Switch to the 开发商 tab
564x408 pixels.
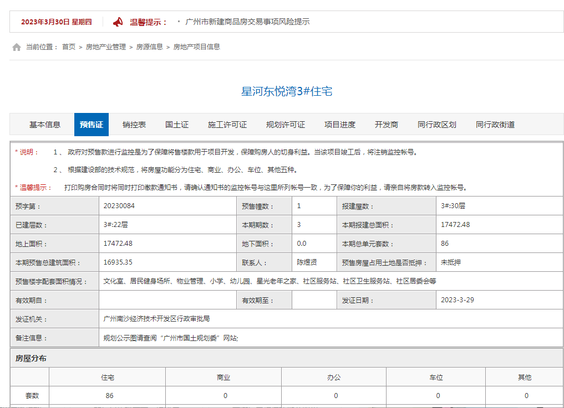tap(387, 125)
